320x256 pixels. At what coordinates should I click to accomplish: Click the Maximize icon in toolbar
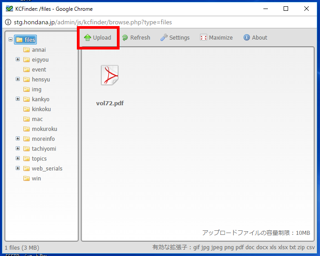(204, 38)
